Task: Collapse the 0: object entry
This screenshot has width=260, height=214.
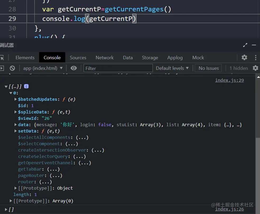Action: click(11, 93)
